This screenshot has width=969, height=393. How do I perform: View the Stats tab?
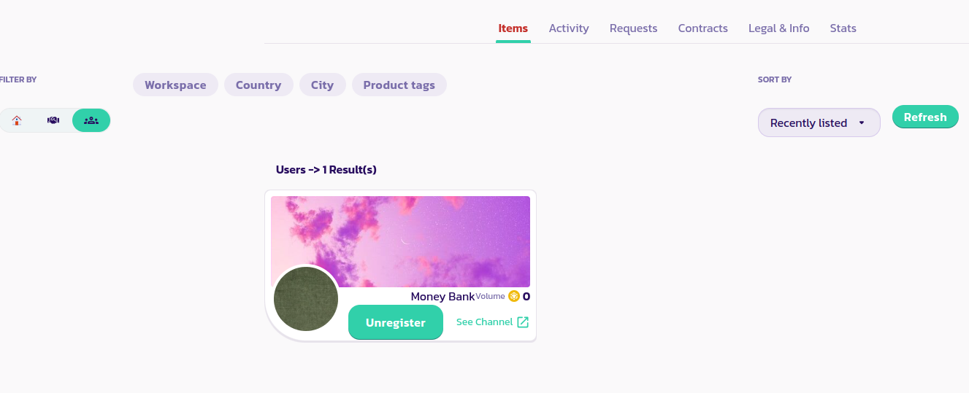coord(843,28)
